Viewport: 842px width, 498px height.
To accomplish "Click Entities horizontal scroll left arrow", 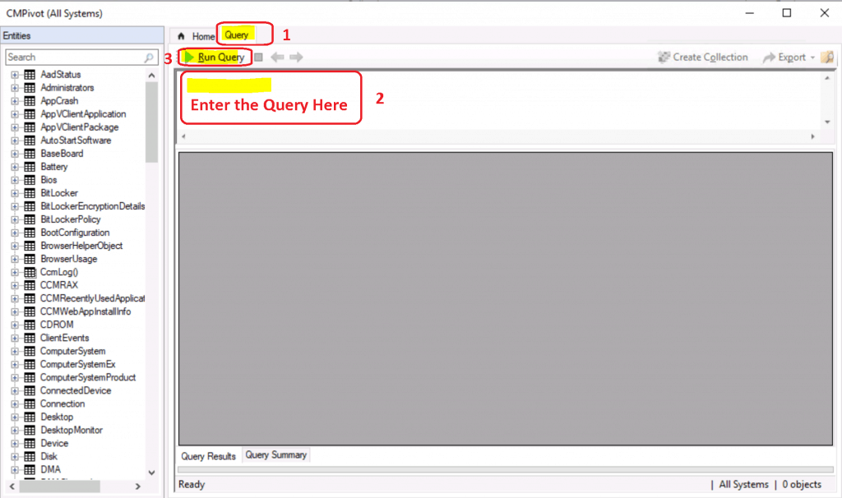I will (12, 486).
